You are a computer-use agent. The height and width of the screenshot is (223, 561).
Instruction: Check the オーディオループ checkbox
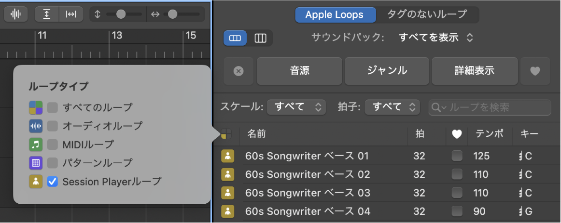point(53,126)
